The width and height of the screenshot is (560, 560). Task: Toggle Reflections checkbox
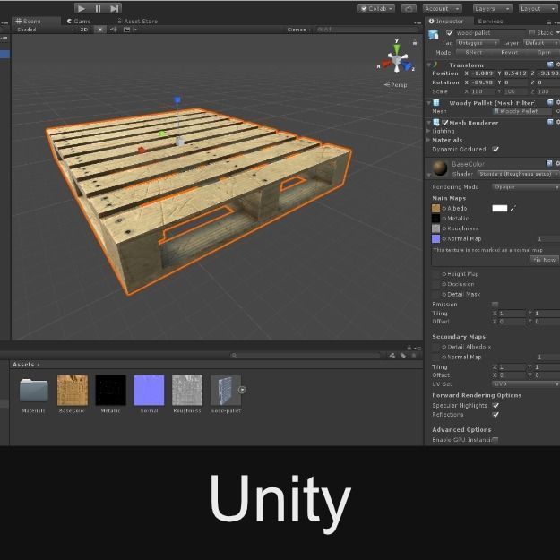click(x=495, y=415)
